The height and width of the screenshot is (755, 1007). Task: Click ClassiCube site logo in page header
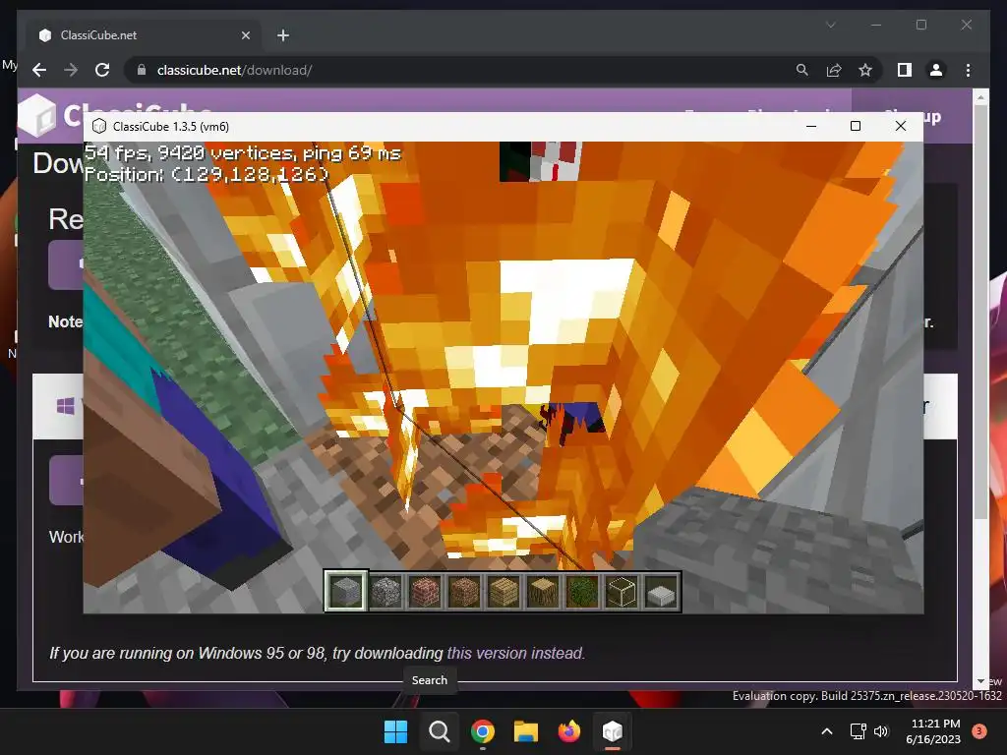38,116
